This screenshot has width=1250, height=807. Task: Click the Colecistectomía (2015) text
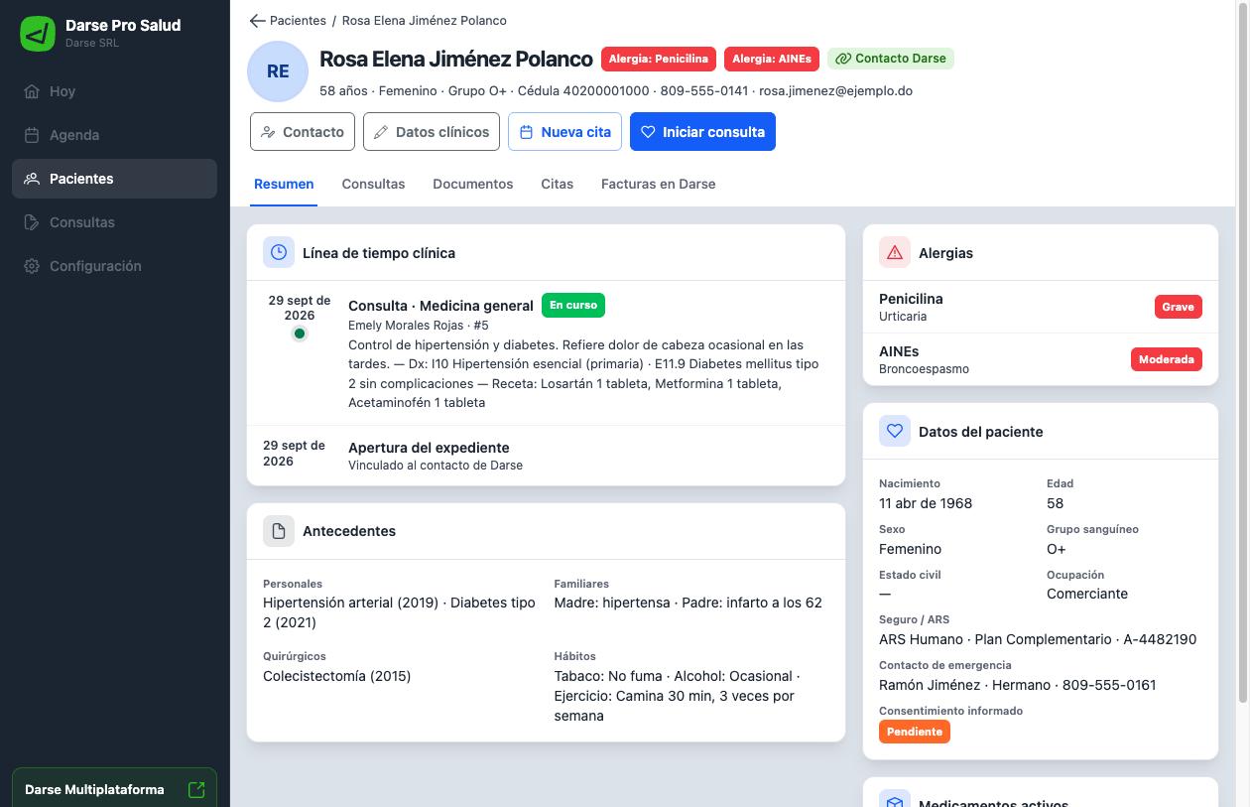pos(337,676)
